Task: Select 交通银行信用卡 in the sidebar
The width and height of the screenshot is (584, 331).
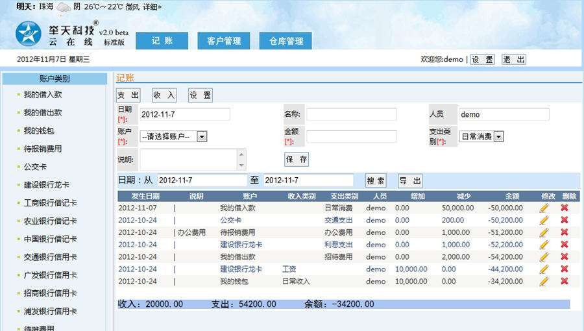Action: click(x=50, y=257)
